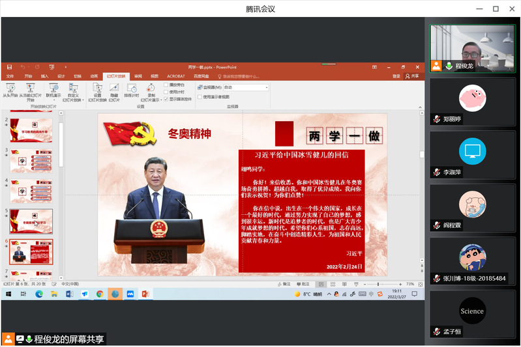Expand 联机演示 dropdown
The image size is (521, 347).
[x=53, y=95]
